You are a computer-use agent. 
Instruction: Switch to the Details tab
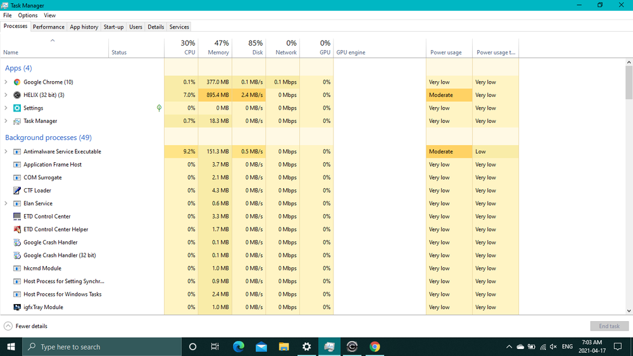coord(156,27)
